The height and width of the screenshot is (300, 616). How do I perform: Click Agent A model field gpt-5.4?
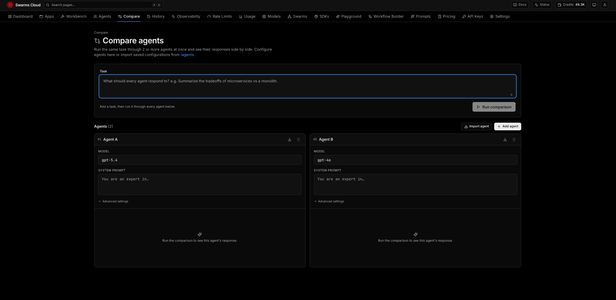click(200, 160)
